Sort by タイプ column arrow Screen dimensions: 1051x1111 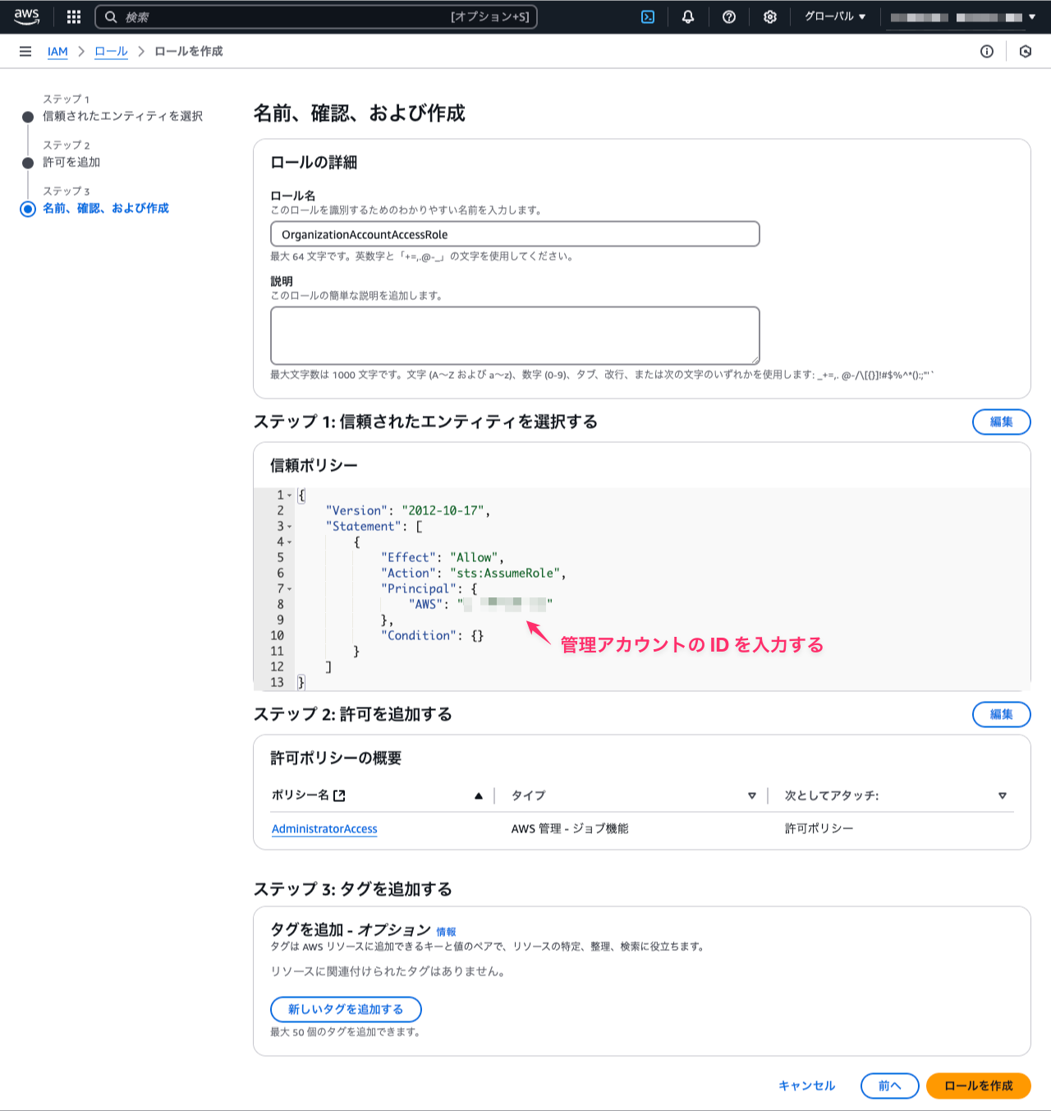pos(751,795)
